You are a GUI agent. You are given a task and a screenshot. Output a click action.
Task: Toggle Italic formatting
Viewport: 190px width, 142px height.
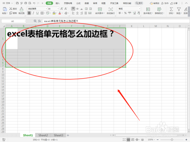point(33,13)
